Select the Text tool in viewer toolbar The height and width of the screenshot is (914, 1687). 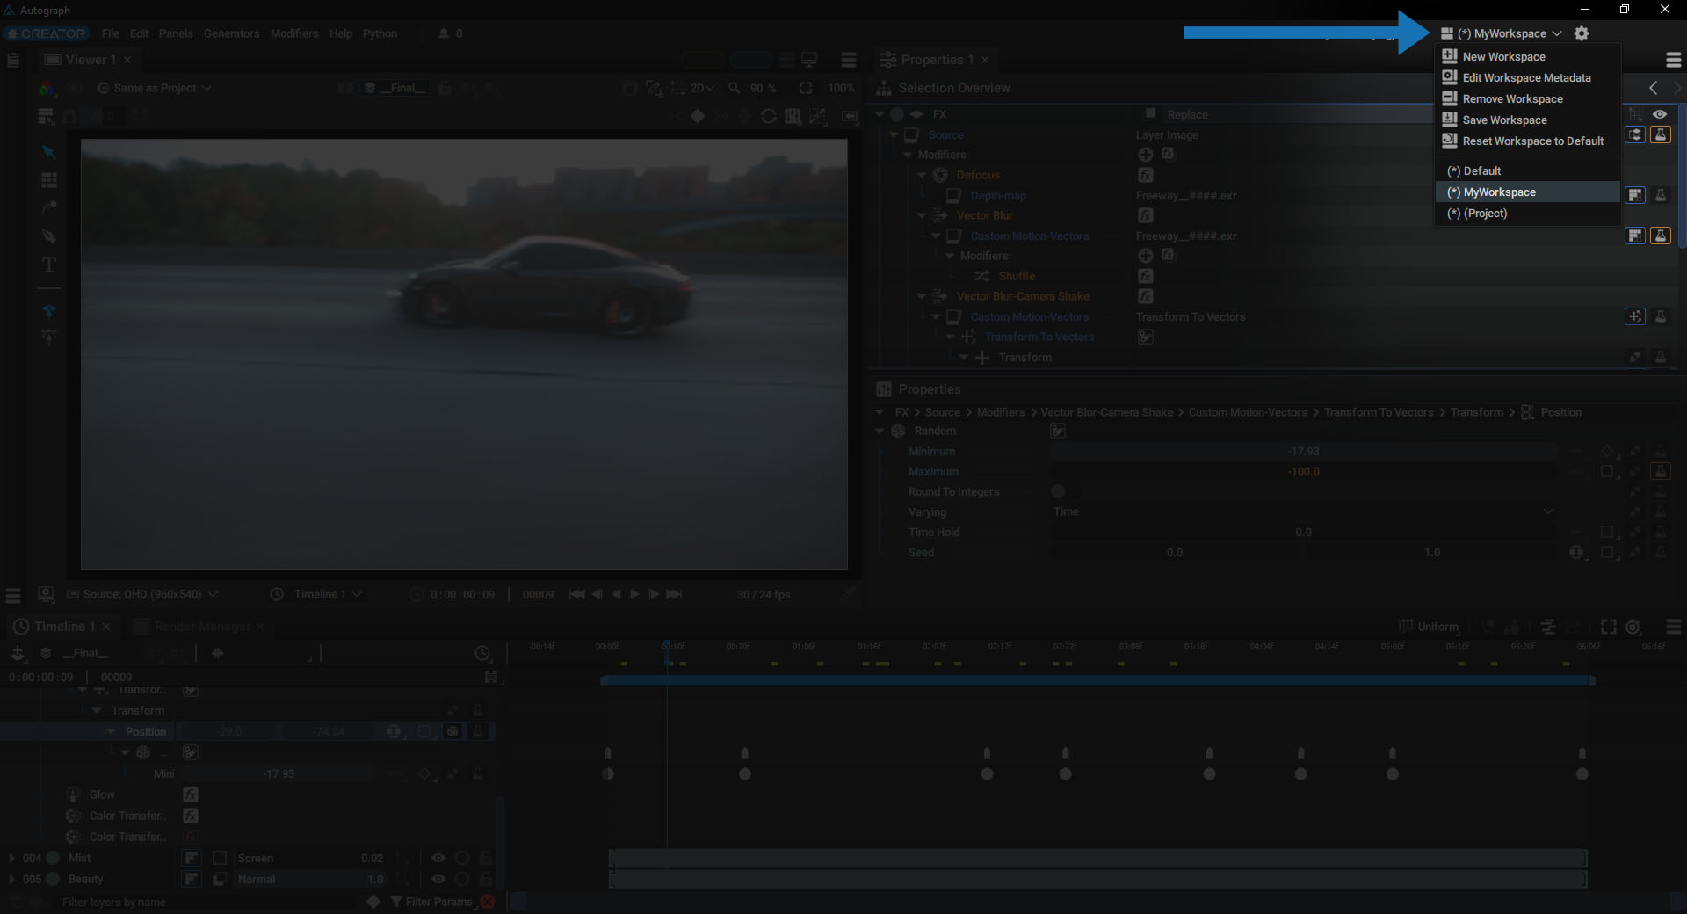coord(49,265)
